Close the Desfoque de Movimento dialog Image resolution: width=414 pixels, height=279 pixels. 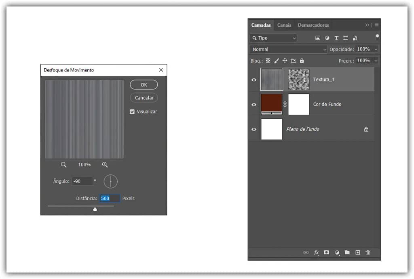click(x=161, y=70)
